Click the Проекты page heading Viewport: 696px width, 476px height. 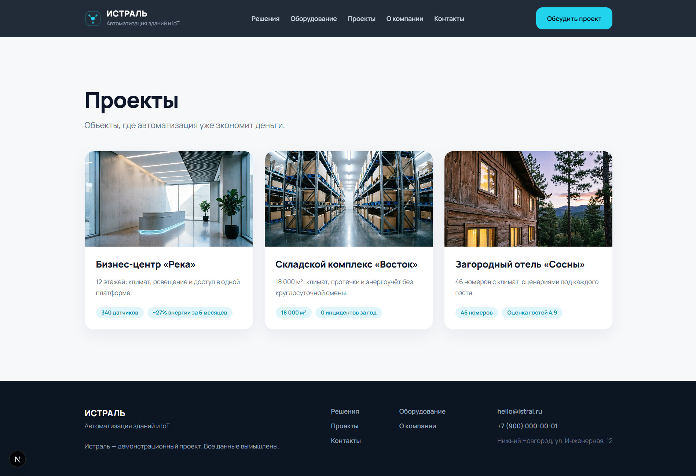[132, 100]
